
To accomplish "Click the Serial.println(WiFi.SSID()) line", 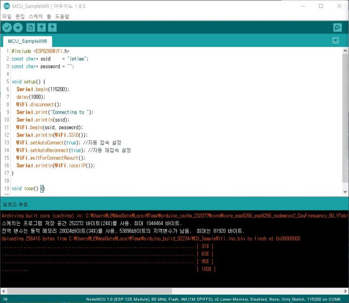I will (52, 135).
